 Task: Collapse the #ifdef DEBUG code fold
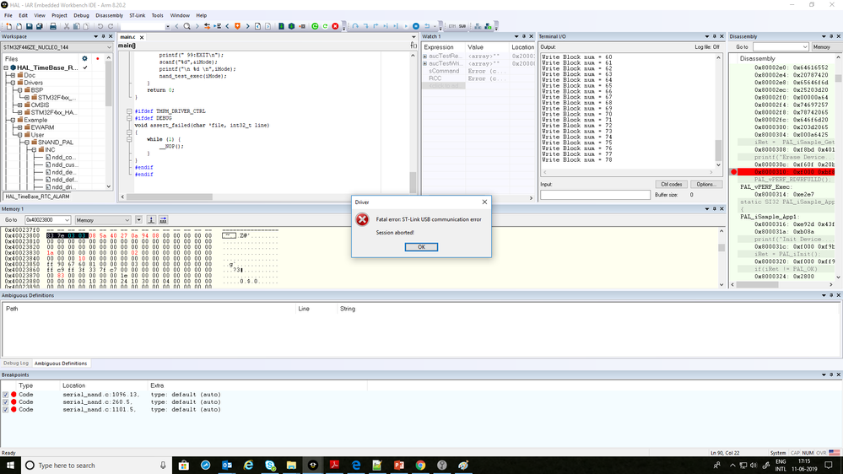pos(129,118)
